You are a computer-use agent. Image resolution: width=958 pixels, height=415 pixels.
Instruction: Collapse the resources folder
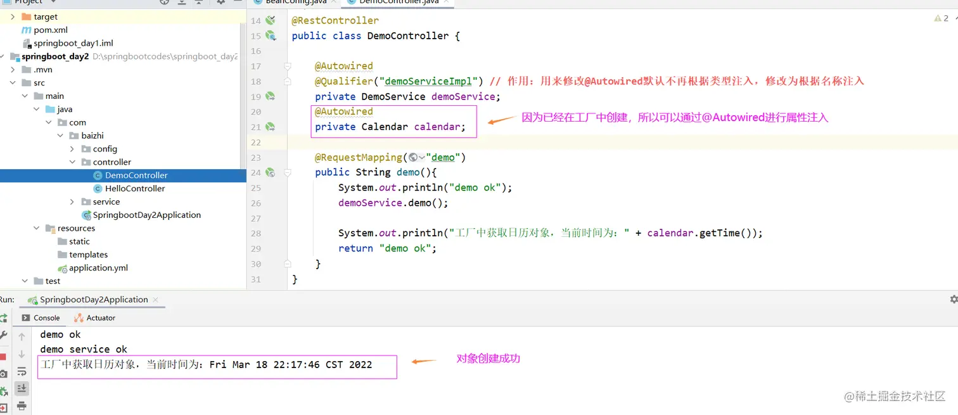pos(37,228)
